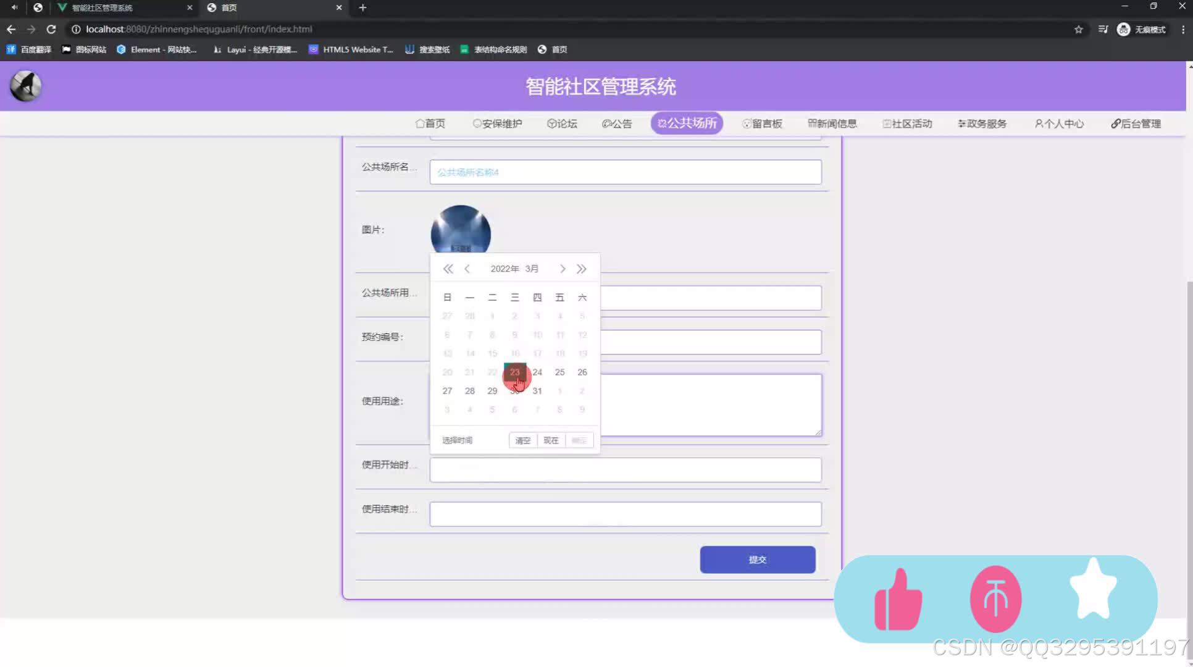Bookmark this page with star icon
Image resolution: width=1193 pixels, height=667 pixels.
[1079, 29]
